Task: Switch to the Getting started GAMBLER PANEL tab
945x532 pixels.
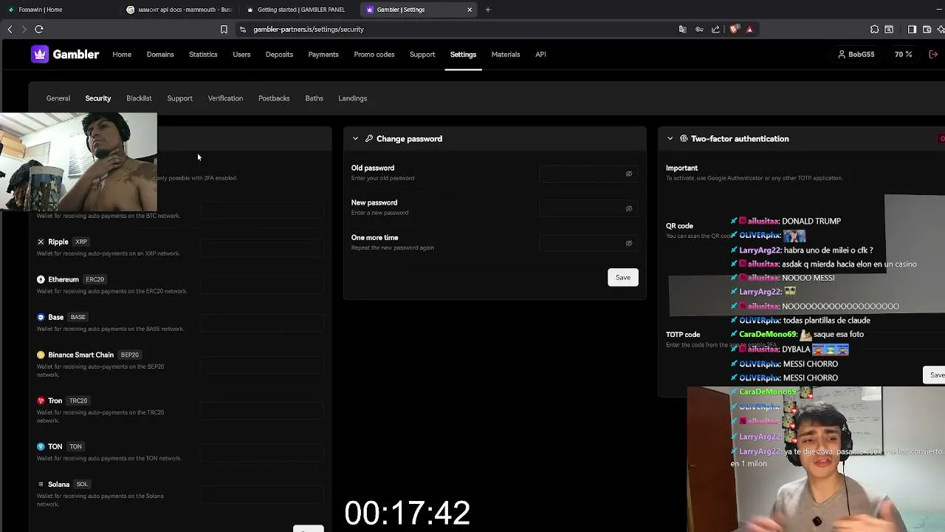Action: 299,10
